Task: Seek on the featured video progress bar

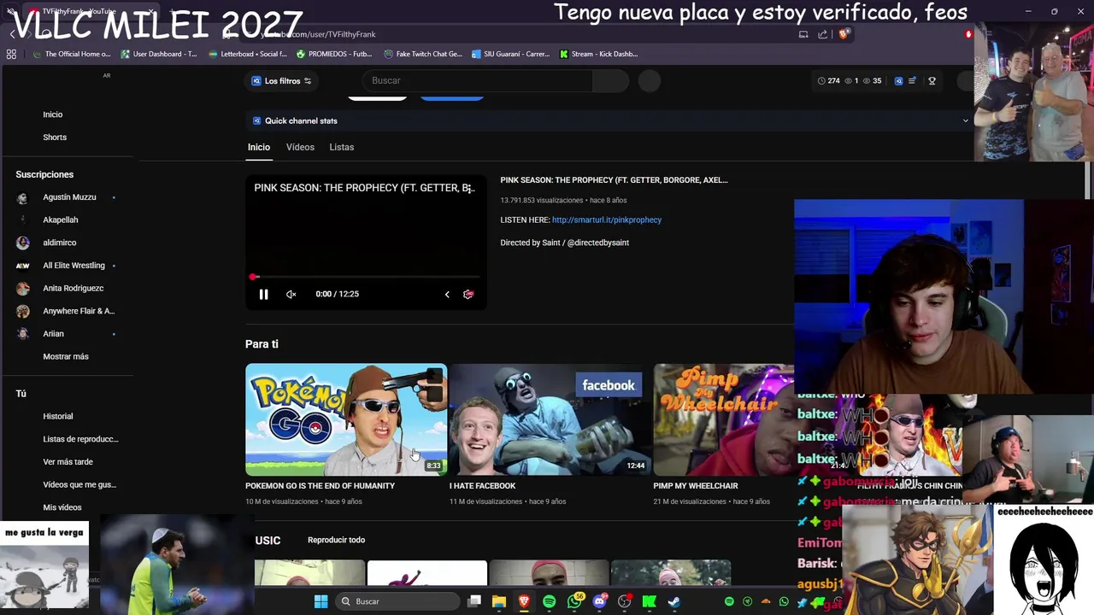Action: tap(366, 277)
